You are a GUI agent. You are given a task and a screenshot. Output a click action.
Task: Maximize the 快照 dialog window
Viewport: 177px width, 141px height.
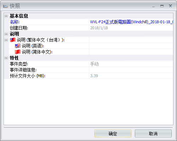pyautogui.click(x=162, y=6)
